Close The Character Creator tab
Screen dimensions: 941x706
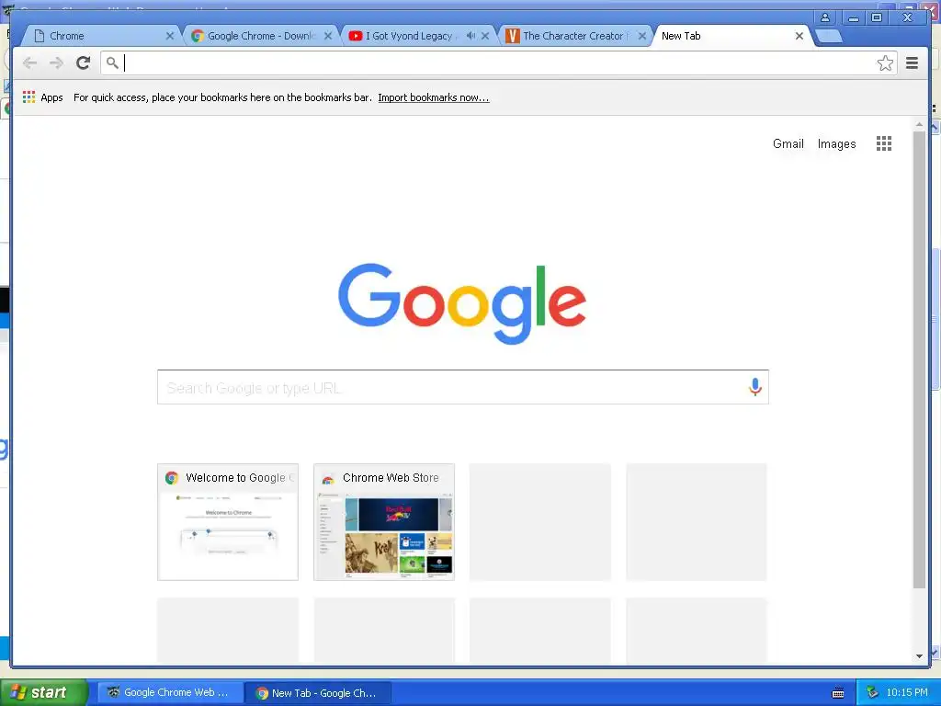[642, 36]
